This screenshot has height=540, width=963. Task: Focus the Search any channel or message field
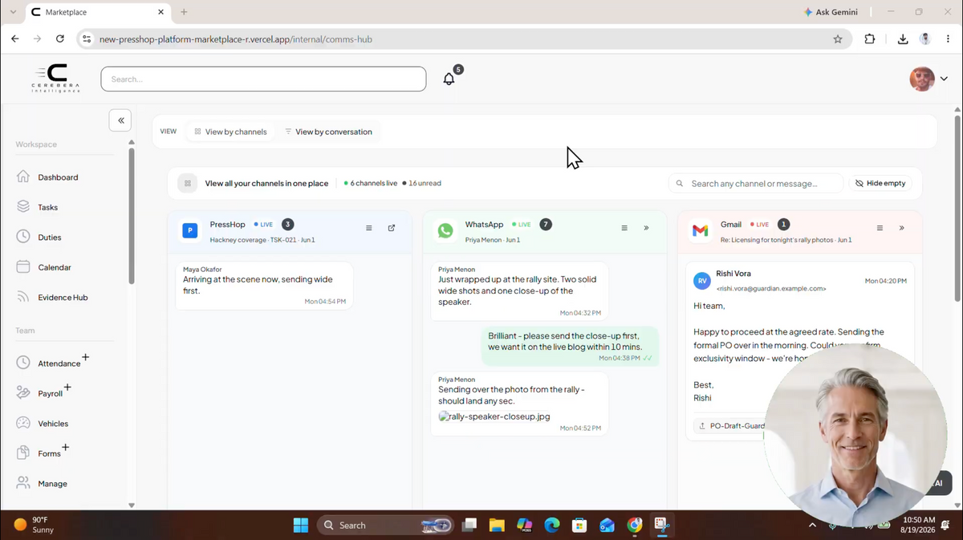(x=755, y=183)
